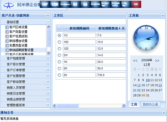Open the ERP module
Viewport: 167px width, 122px height.
tap(45, 4)
